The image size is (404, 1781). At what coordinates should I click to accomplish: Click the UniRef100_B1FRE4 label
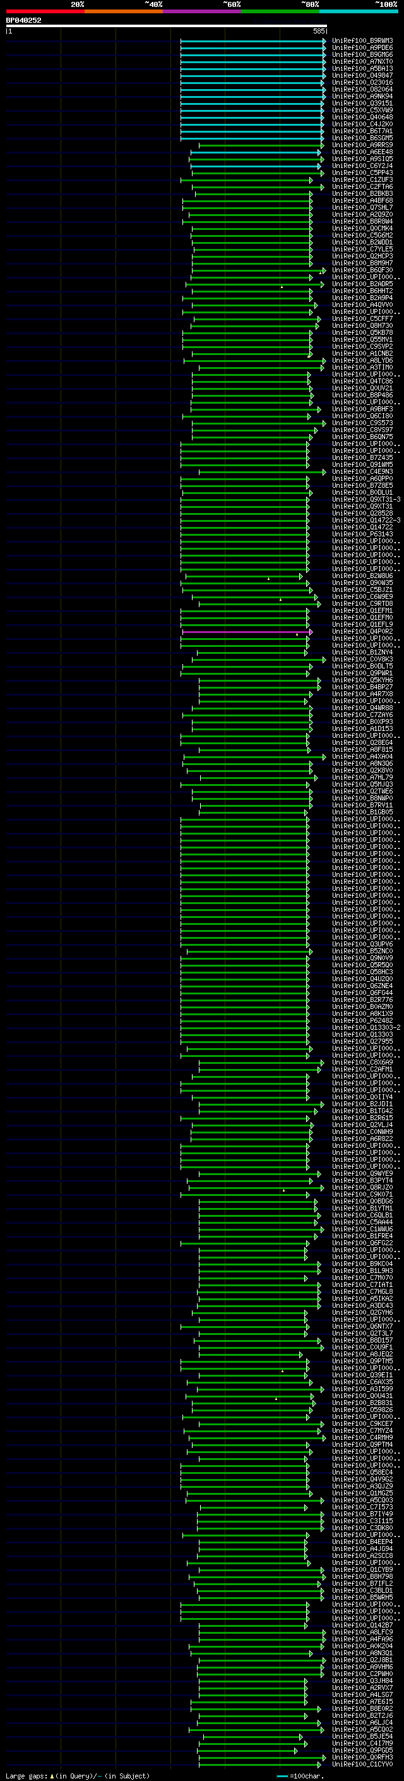pyautogui.click(x=362, y=1236)
